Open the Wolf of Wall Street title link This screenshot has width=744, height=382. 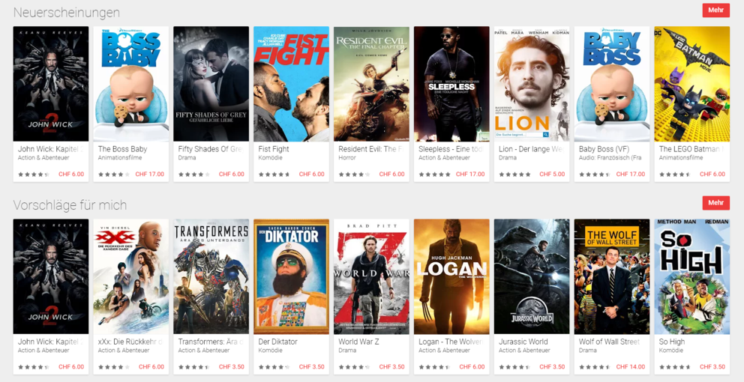[609, 342]
